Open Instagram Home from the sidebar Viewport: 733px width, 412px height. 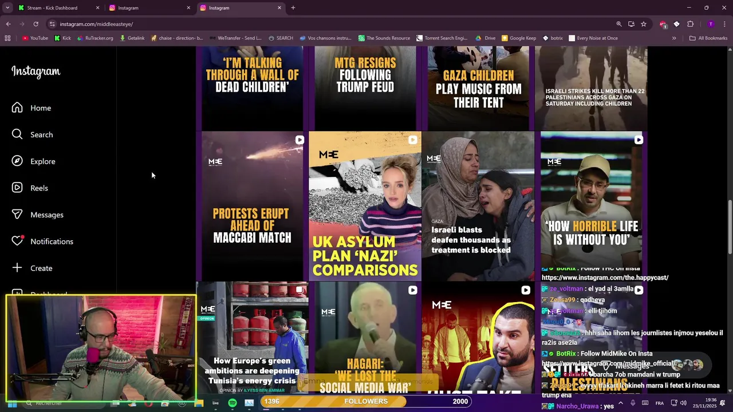31,108
